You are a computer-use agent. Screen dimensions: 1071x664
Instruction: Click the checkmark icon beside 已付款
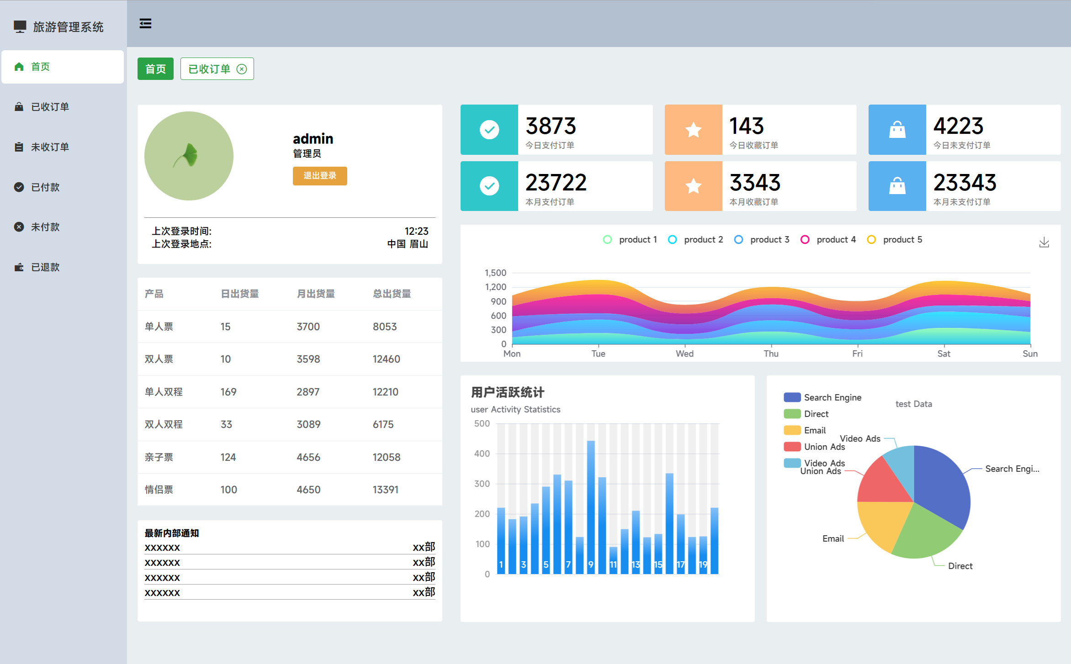tap(19, 187)
